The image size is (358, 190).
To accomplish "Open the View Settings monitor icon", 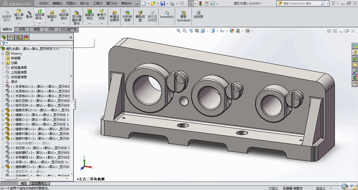I will click(248, 31).
